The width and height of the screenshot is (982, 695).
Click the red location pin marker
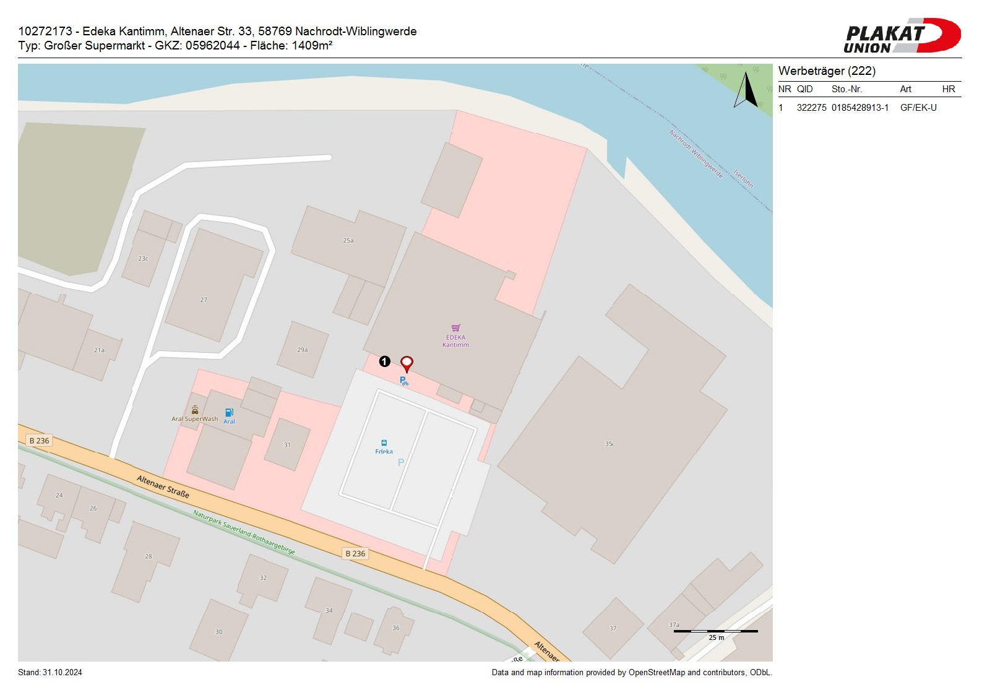407,363
